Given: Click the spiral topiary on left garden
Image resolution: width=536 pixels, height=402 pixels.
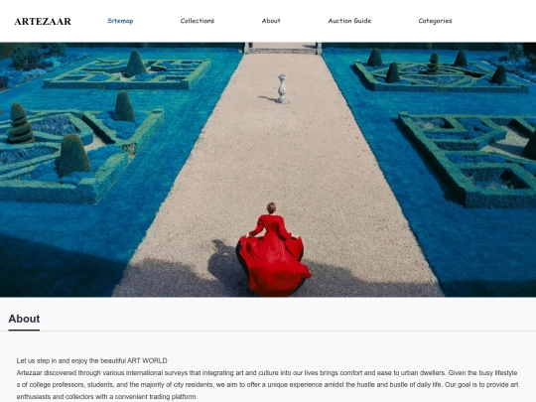Looking at the screenshot, I should coord(20,123).
